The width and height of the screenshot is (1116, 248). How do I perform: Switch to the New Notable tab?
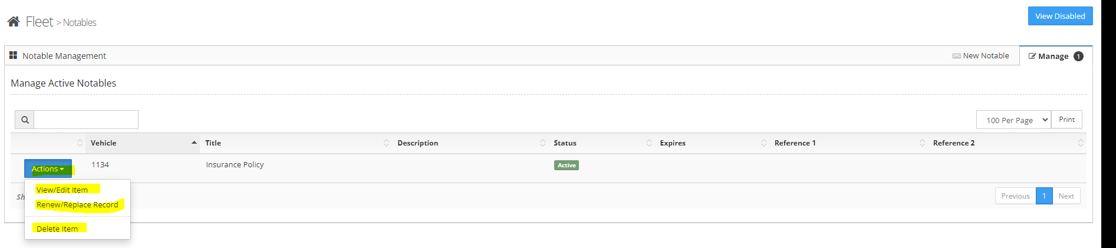[x=981, y=56]
